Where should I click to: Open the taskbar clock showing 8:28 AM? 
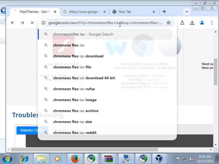coord(205,159)
